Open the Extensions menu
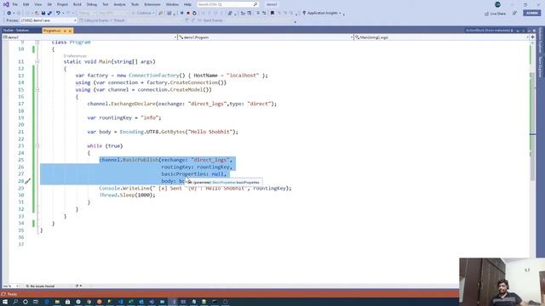 [152, 4]
